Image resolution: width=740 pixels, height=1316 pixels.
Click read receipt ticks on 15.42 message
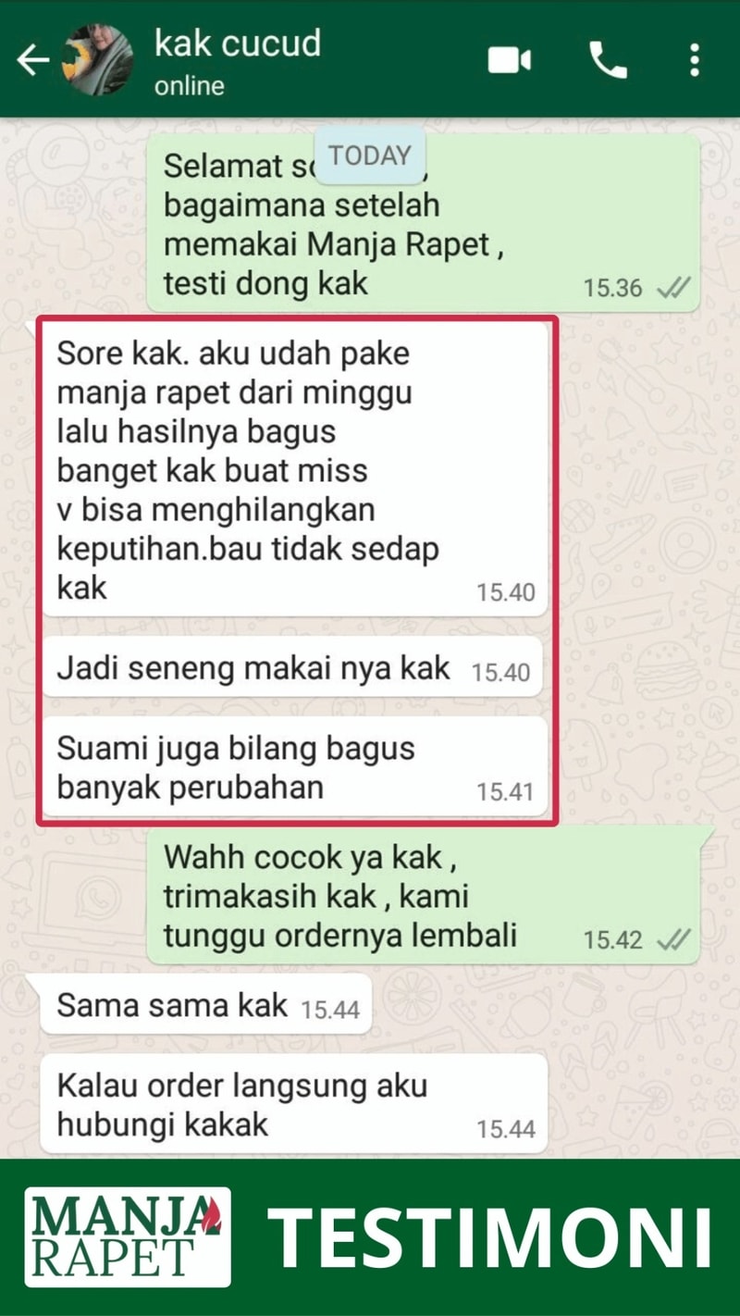[x=672, y=939]
